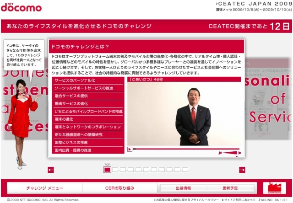Open the CEATEC JAPAN 2009 link

pos(254,4)
